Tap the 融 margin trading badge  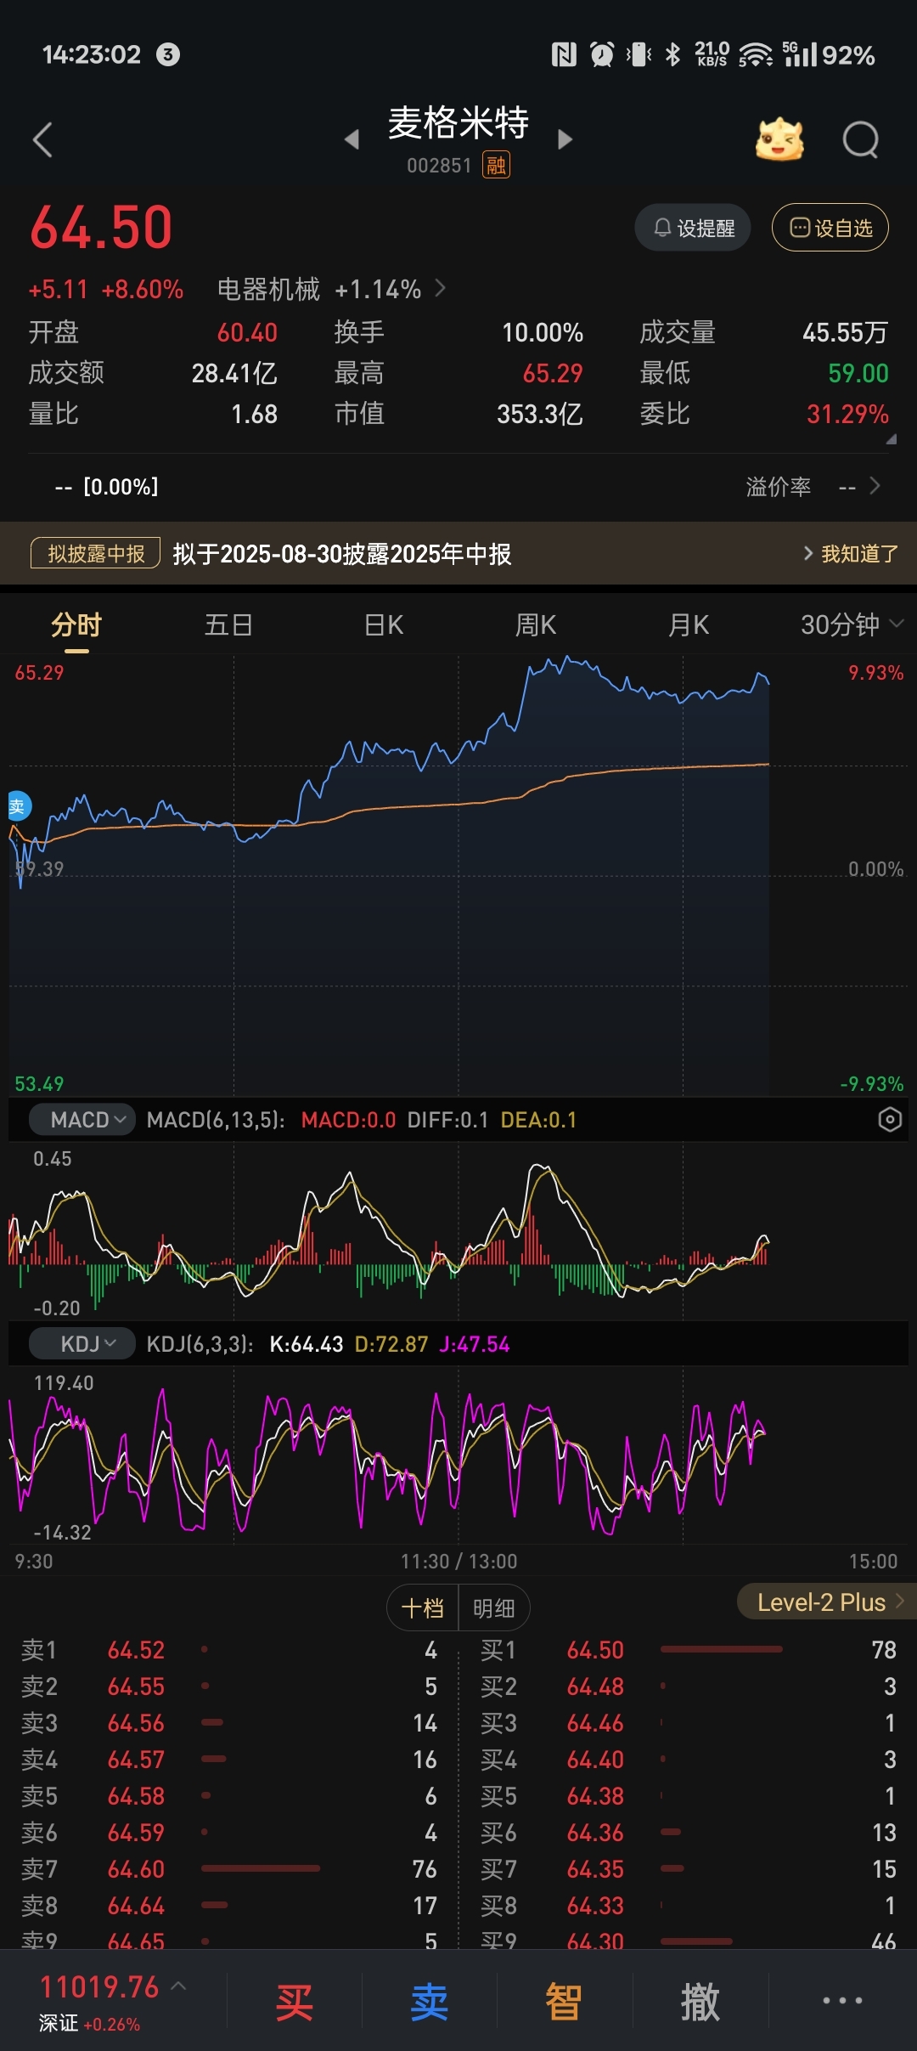point(496,165)
